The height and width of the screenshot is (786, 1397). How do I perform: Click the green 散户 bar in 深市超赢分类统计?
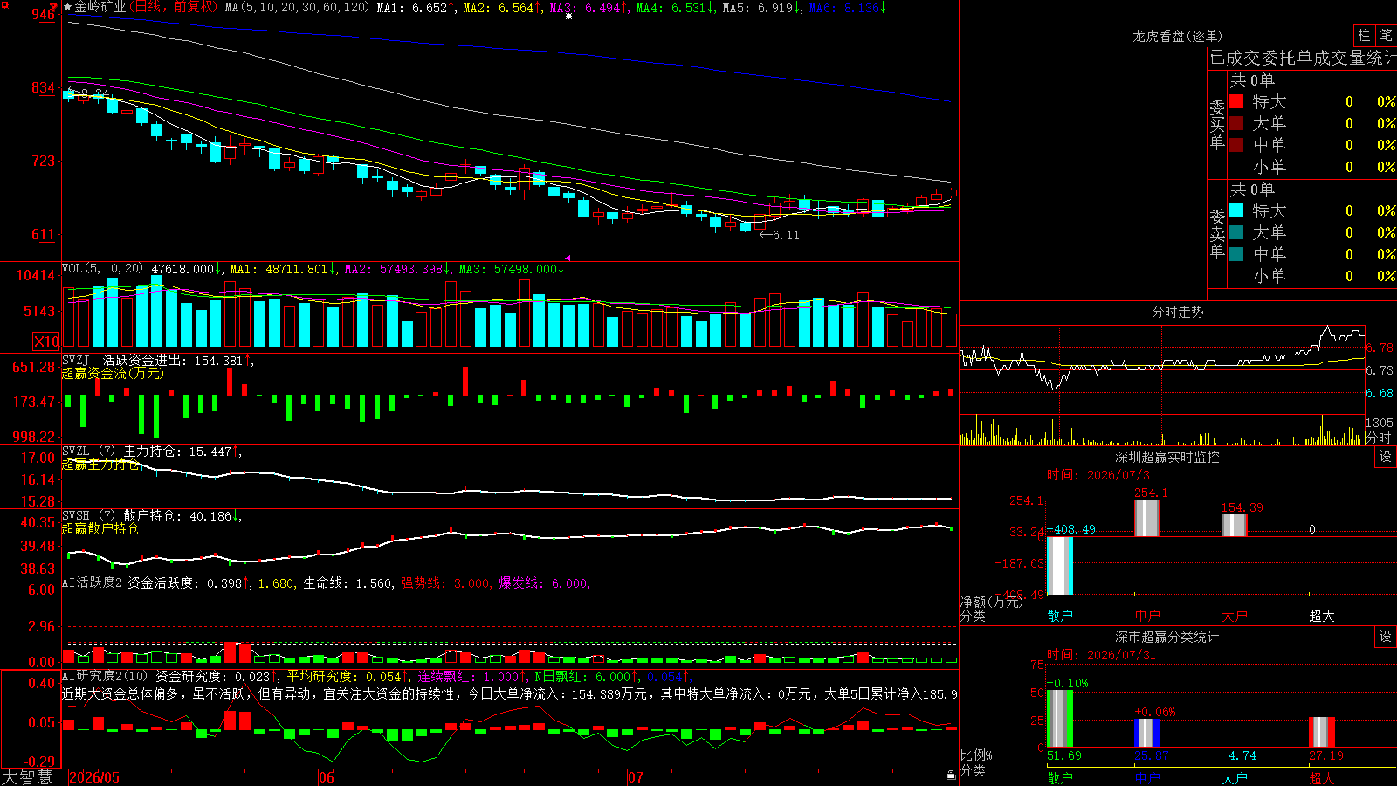(1060, 719)
